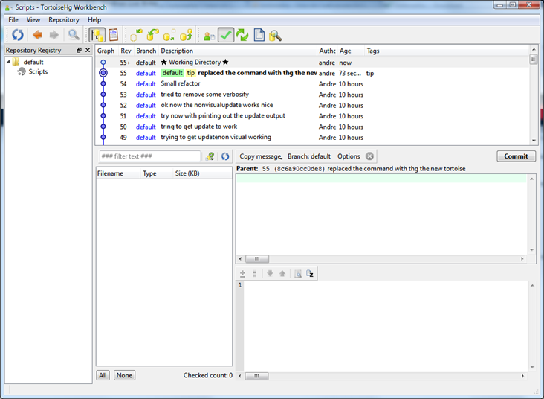
Task: Open the repository Search icon
Action: [276, 36]
